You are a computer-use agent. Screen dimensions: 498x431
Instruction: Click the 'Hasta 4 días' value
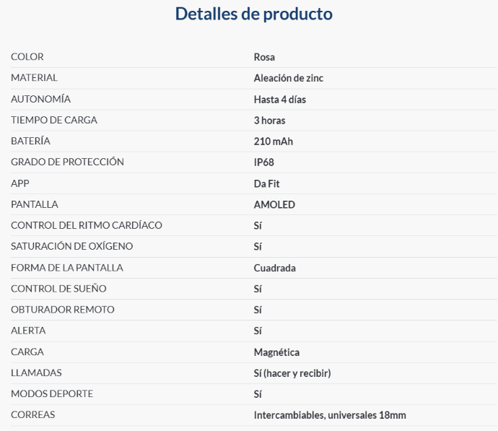[280, 99]
